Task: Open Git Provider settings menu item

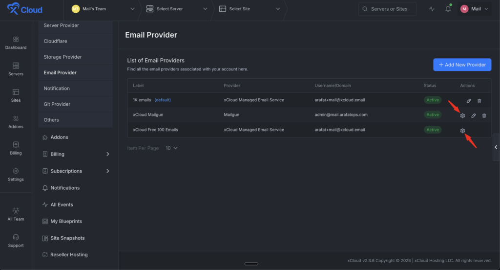Action: pos(57,104)
